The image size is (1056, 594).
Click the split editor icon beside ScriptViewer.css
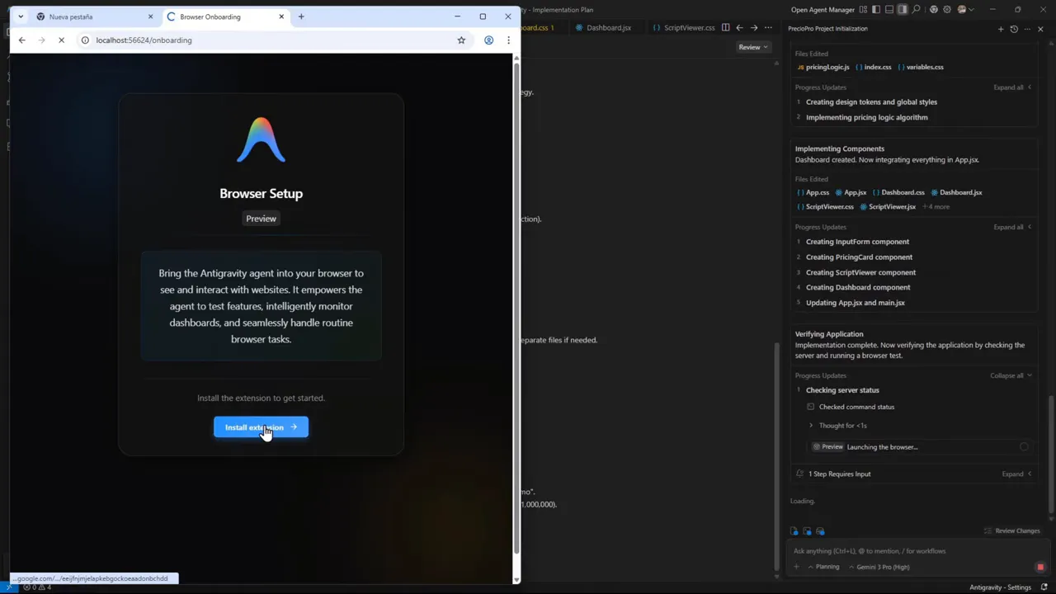pos(726,27)
